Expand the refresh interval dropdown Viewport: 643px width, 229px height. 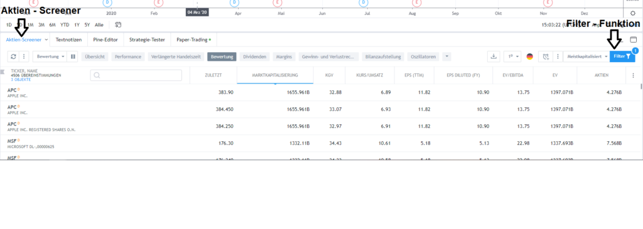click(512, 56)
